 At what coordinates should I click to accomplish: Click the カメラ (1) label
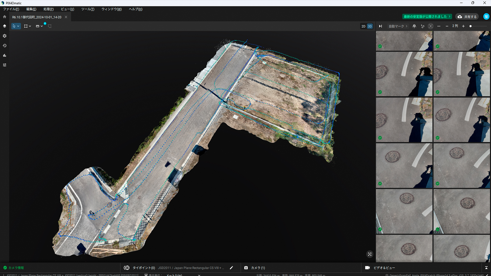258,268
